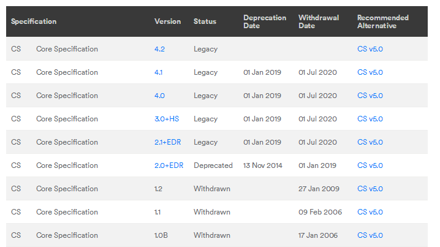Image resolution: width=440 pixels, height=247 pixels.
Task: Open the version 4.1 specification link
Action: click(159, 72)
